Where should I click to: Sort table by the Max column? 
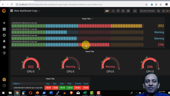62,83
